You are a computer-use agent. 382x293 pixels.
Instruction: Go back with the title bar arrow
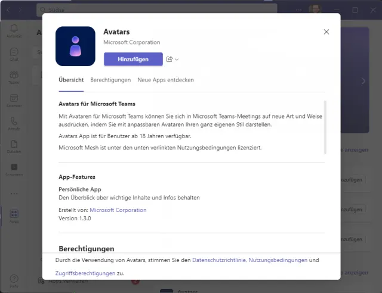[8, 10]
